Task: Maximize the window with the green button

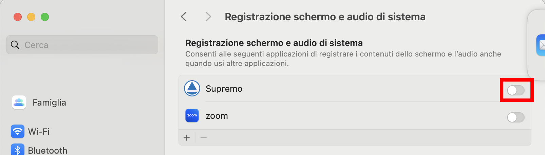Action: coord(45,17)
